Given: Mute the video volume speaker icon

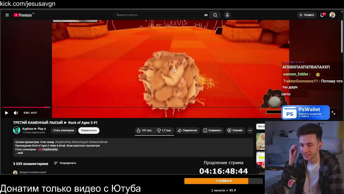Looking at the screenshot, I should pyautogui.click(x=16, y=113).
